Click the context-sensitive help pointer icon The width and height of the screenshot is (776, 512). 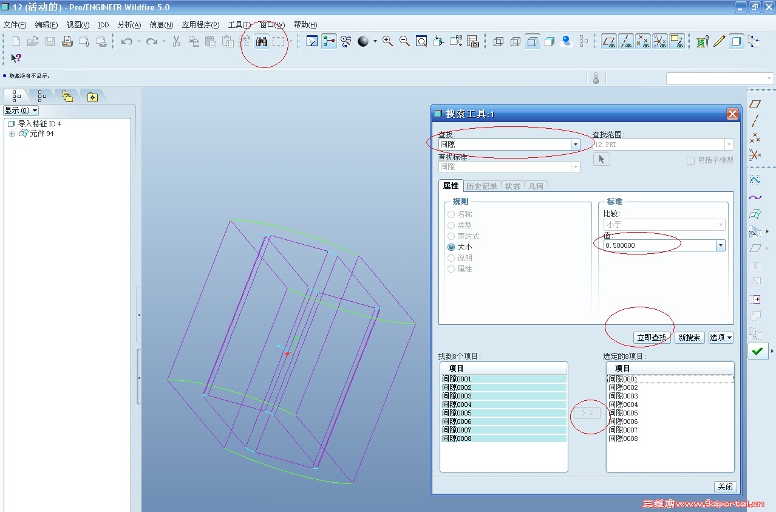click(x=16, y=58)
